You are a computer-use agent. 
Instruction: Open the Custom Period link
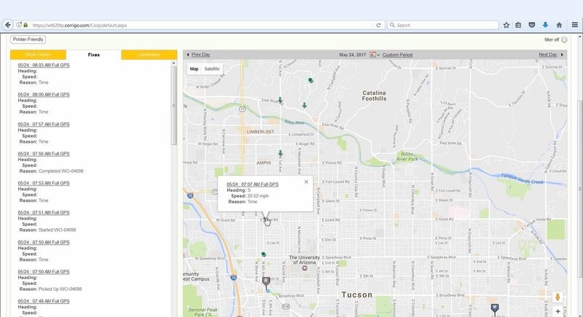click(x=397, y=55)
